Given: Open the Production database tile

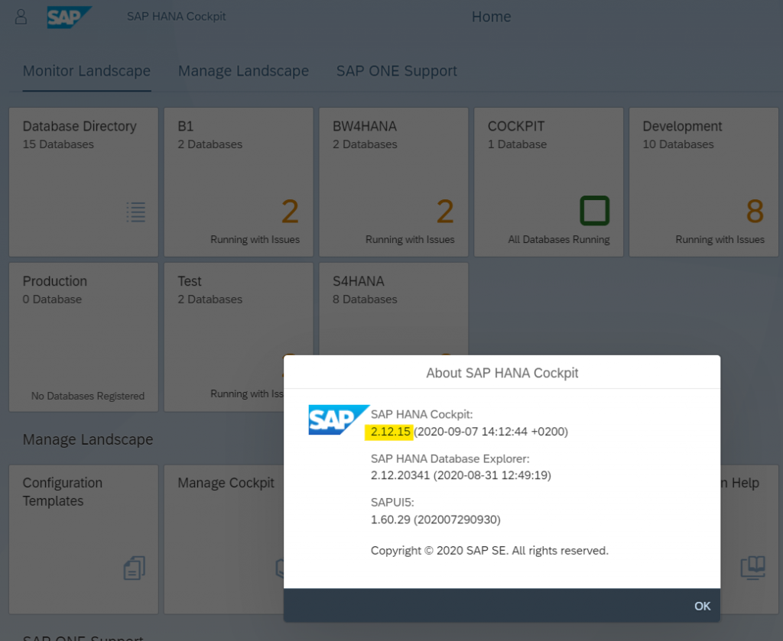Looking at the screenshot, I should tap(83, 337).
